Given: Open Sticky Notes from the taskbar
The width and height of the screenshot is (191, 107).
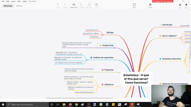Looking at the screenshot, I should coord(113,104).
